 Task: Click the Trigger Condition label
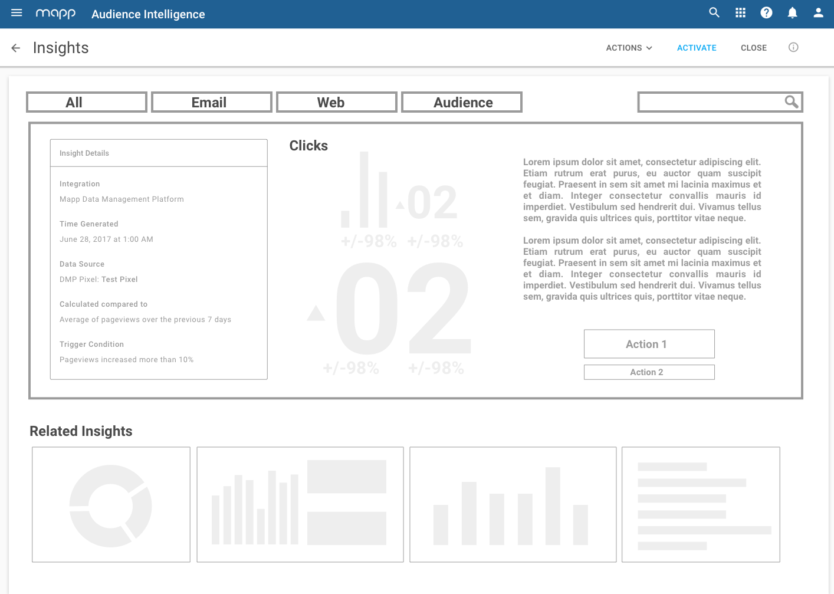pyautogui.click(x=91, y=344)
